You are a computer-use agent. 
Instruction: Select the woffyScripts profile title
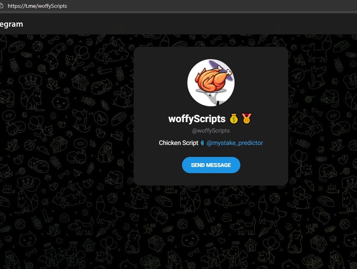(x=197, y=119)
